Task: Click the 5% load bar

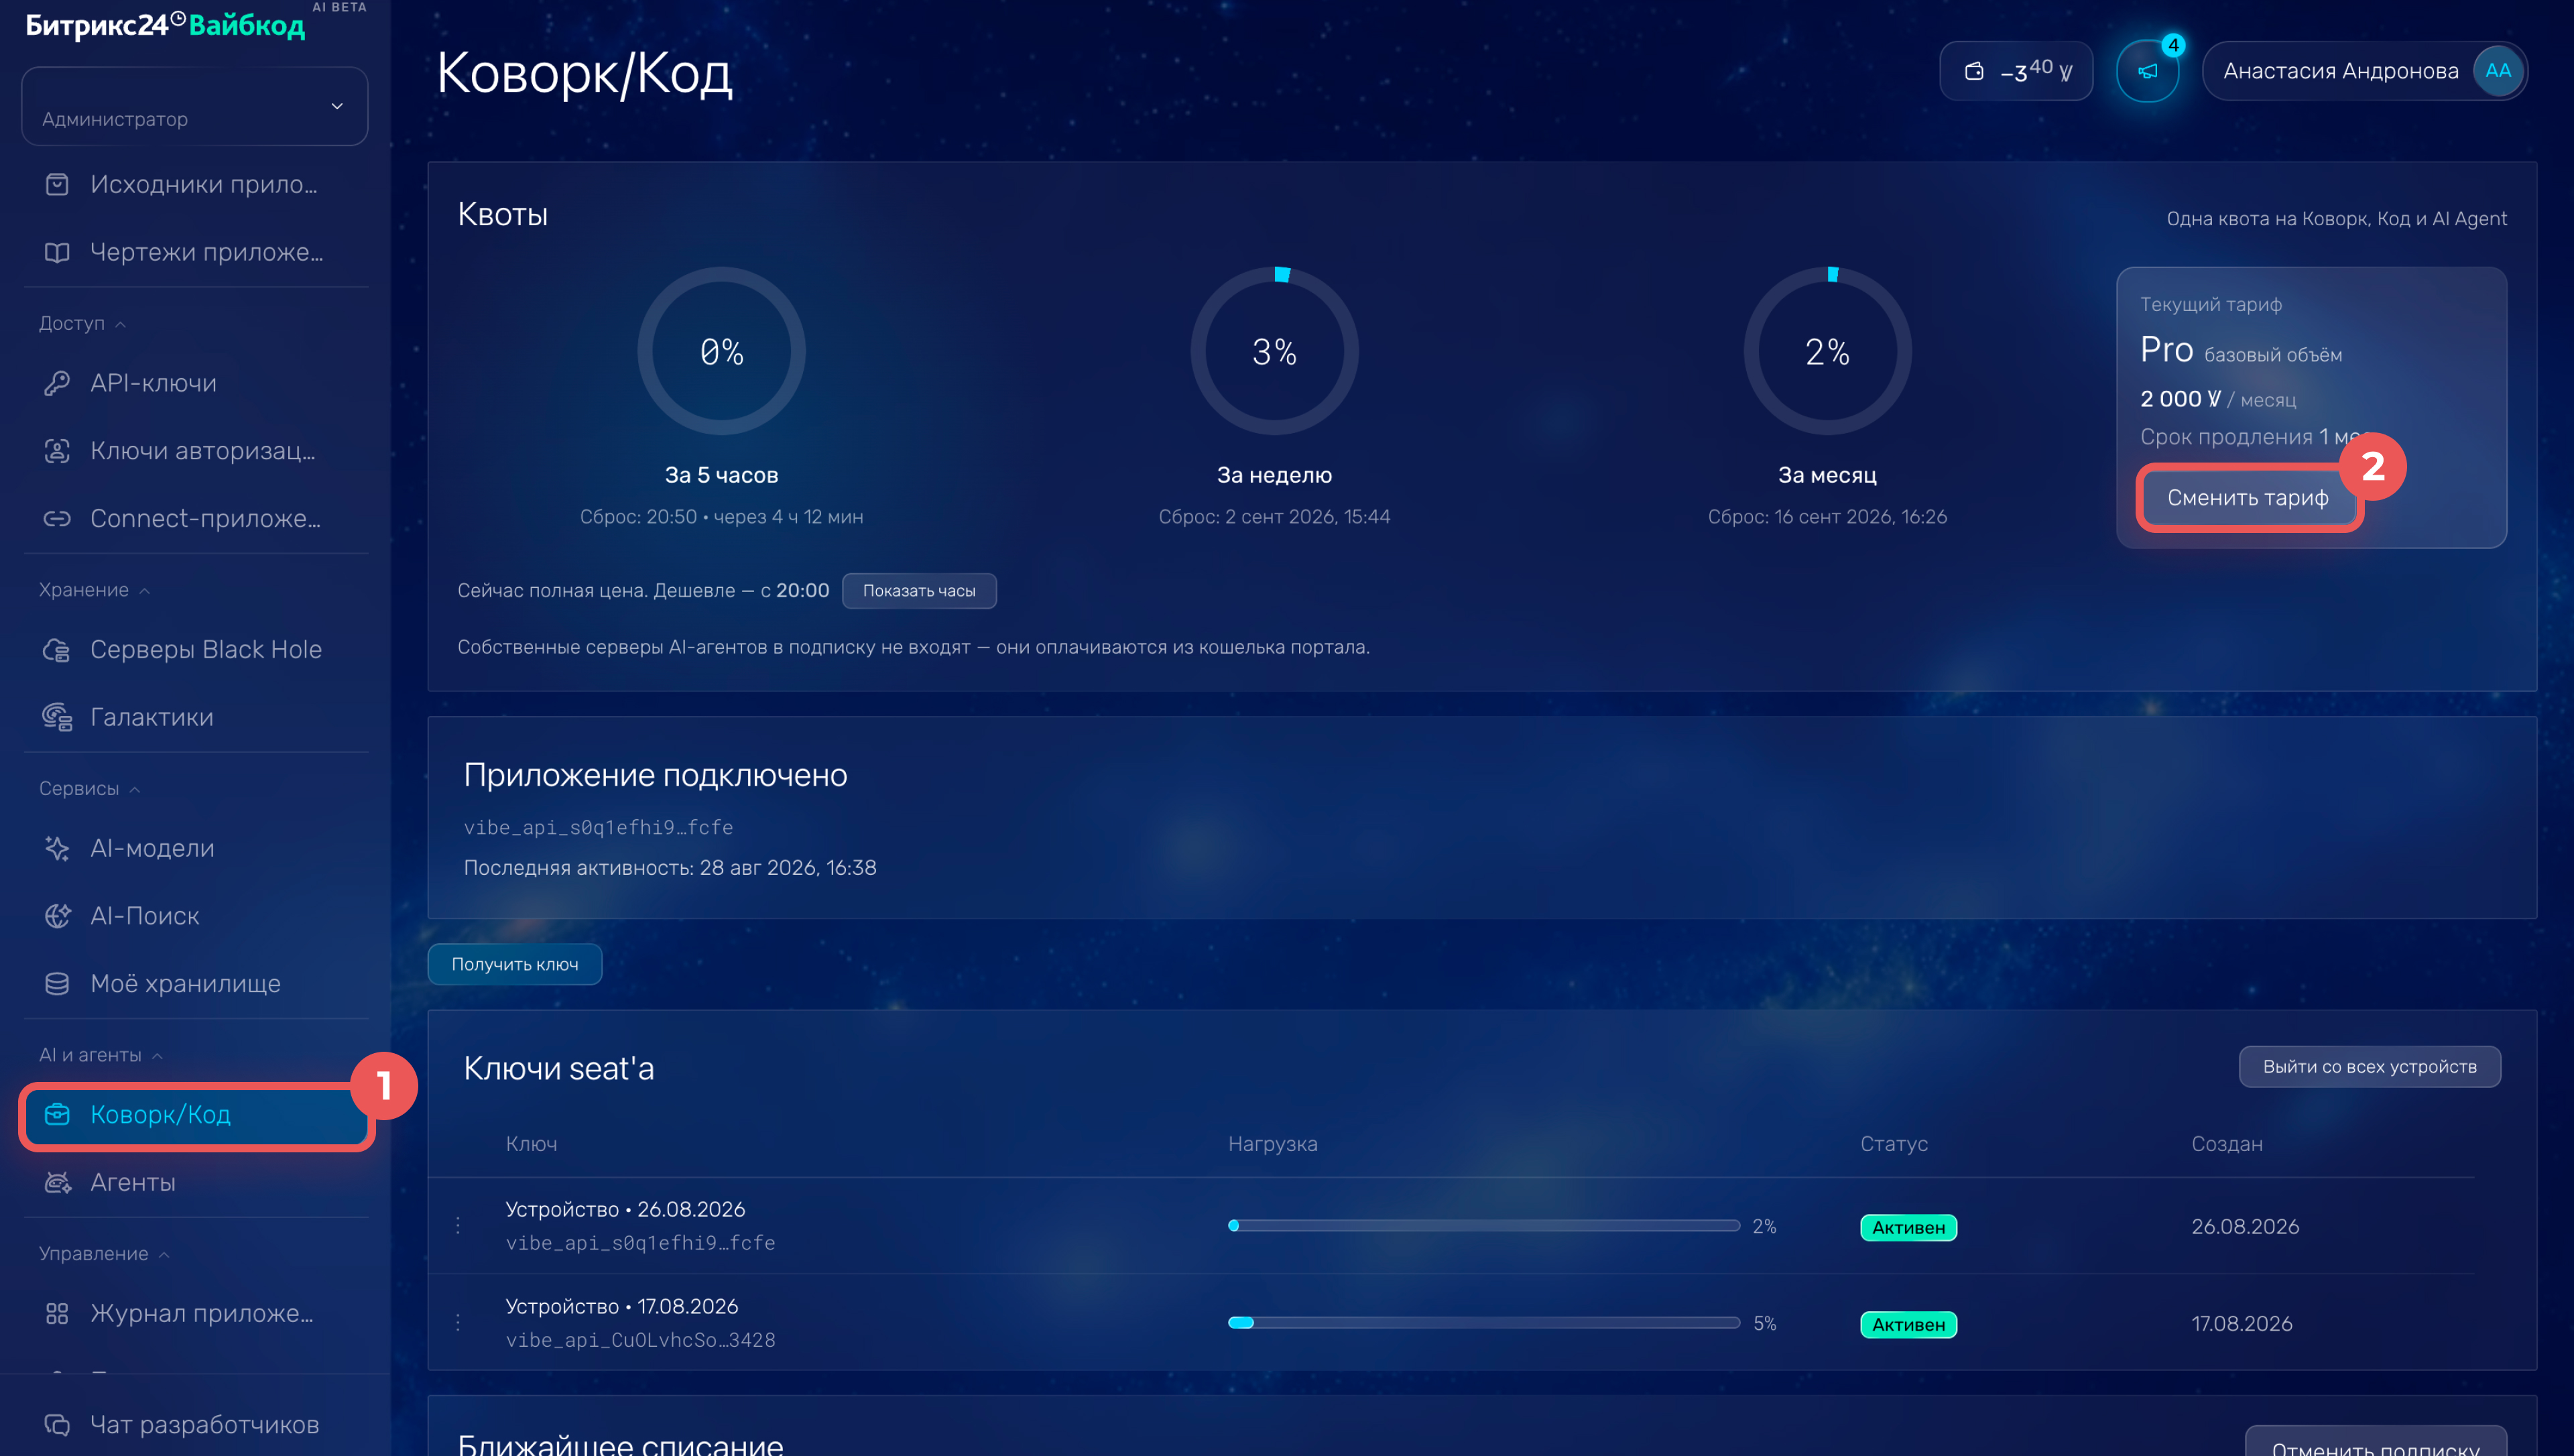Action: [1483, 1323]
